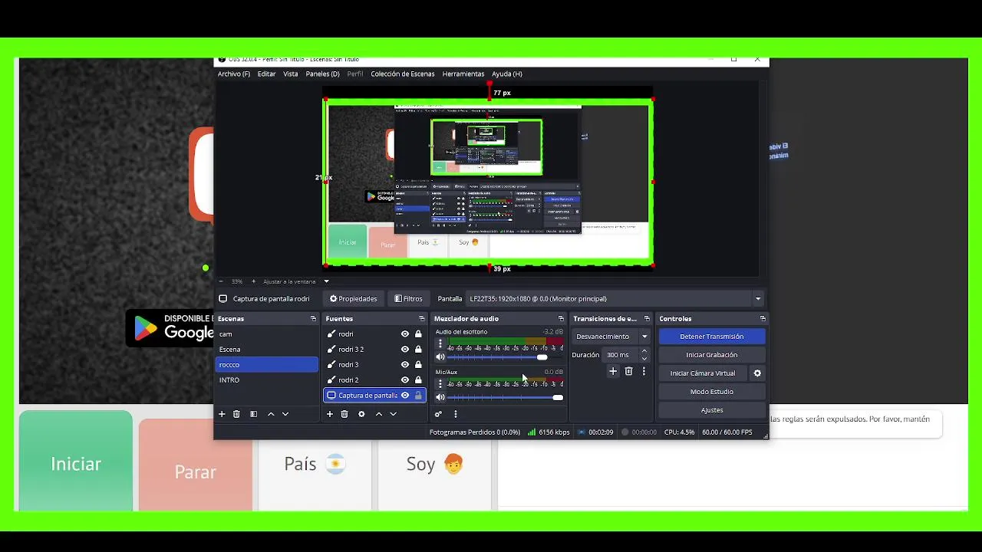Screen dimensions: 982x552
Task: Move the selected source up with the Fuentes arrow
Action: click(x=378, y=414)
